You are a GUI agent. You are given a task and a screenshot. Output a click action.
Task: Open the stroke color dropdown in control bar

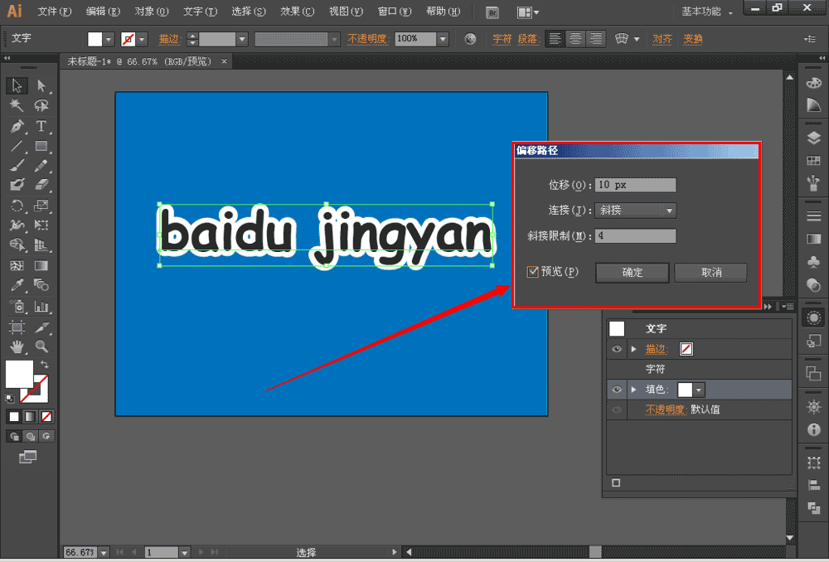(141, 39)
